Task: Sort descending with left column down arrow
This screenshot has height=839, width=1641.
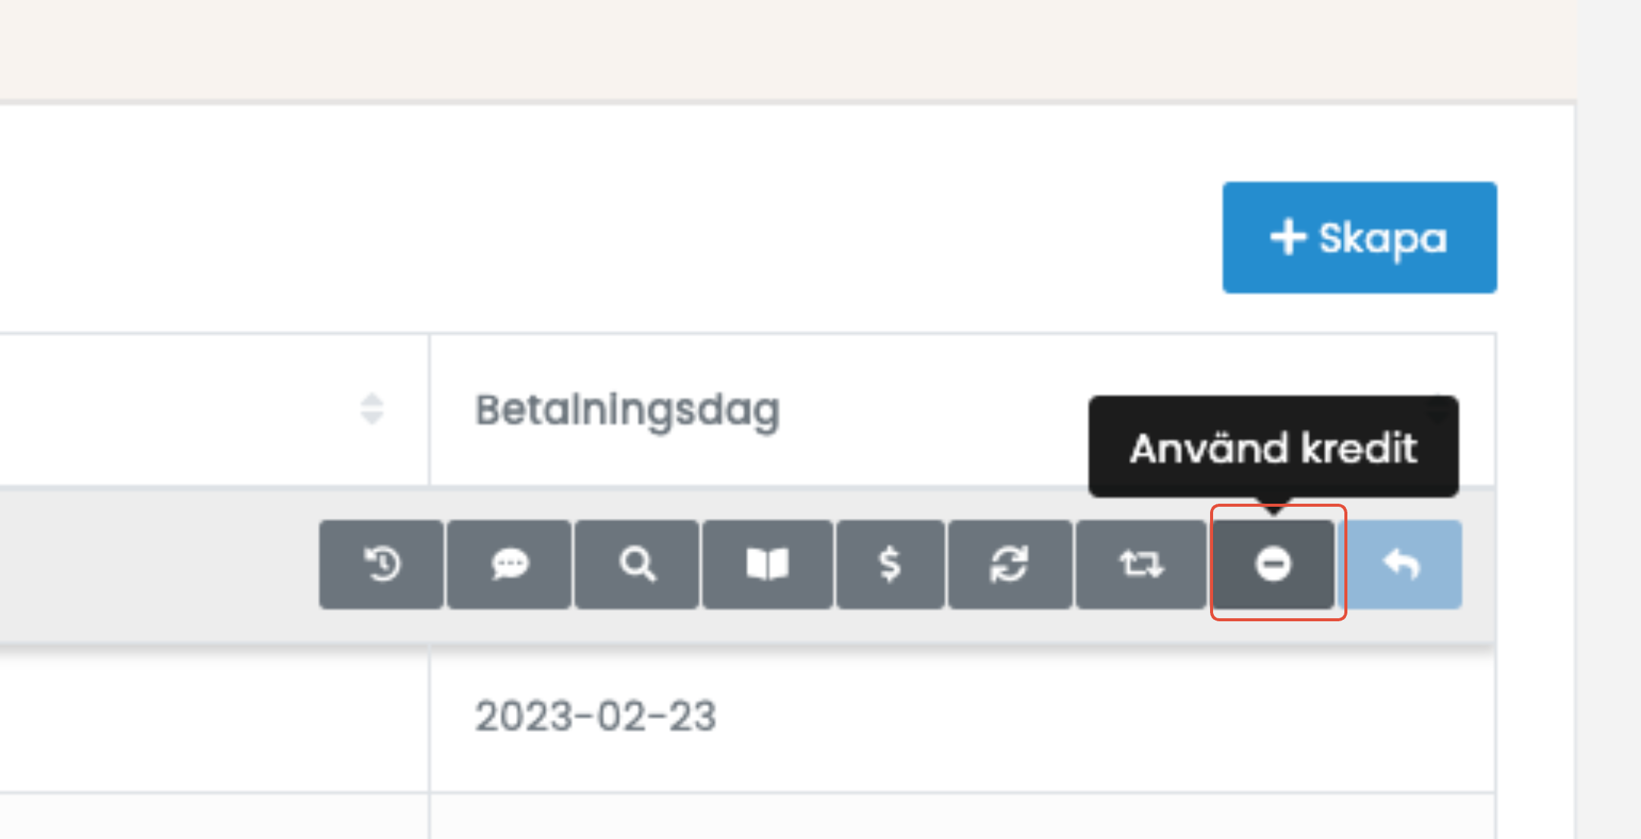Action: coord(372,418)
